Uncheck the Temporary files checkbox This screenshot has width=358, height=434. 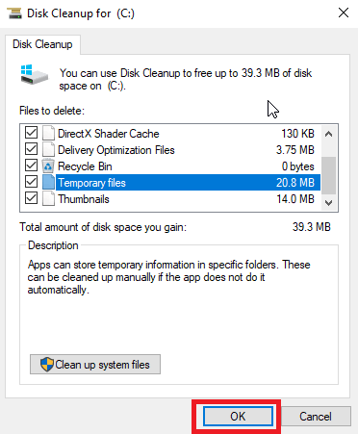(31, 182)
